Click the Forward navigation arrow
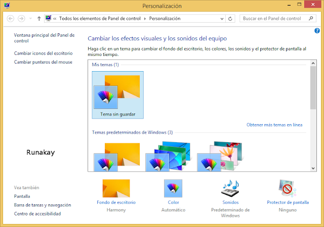Screen dimensions: 324x227 (21, 19)
